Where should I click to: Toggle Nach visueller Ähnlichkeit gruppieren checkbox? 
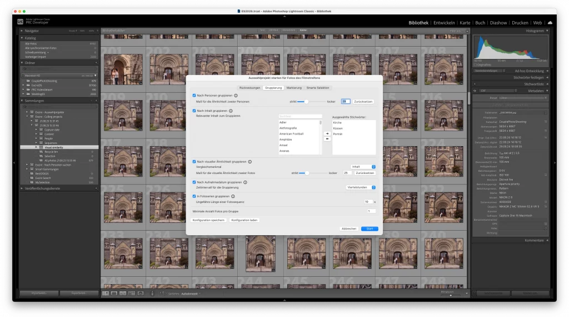pyautogui.click(x=193, y=161)
